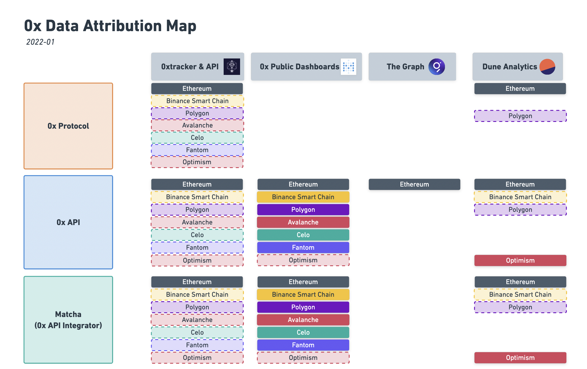Click the 2022-01 date label

41,42
